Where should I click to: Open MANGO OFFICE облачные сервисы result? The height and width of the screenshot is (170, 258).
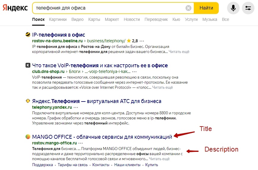click(102, 137)
